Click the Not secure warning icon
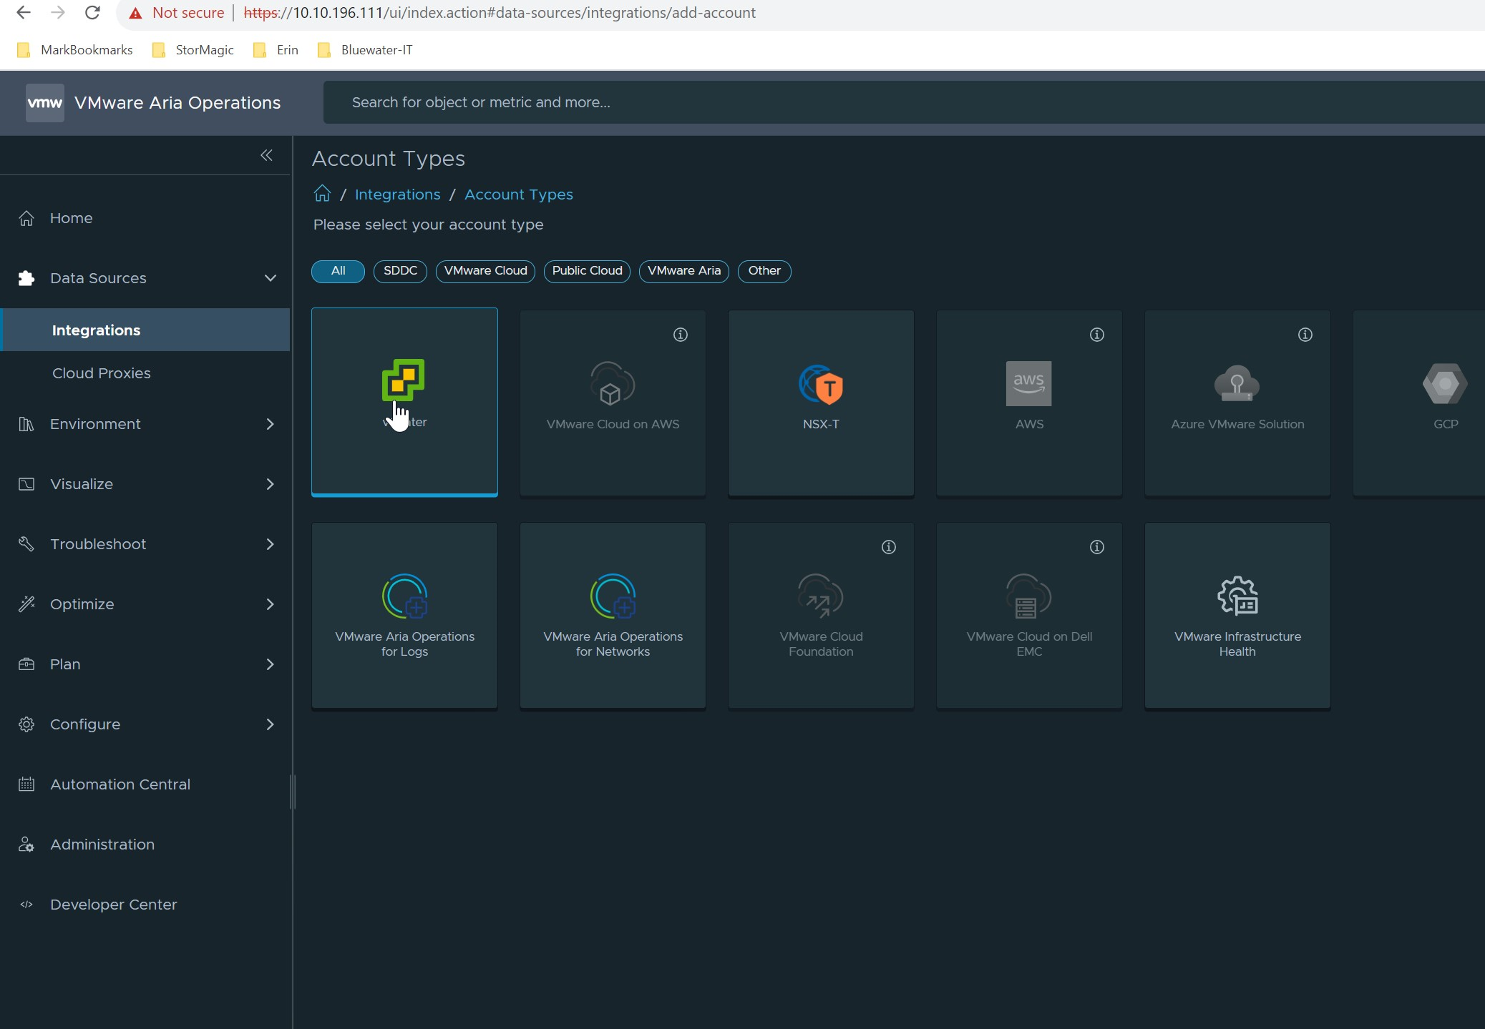This screenshot has height=1029, width=1485. click(x=135, y=13)
